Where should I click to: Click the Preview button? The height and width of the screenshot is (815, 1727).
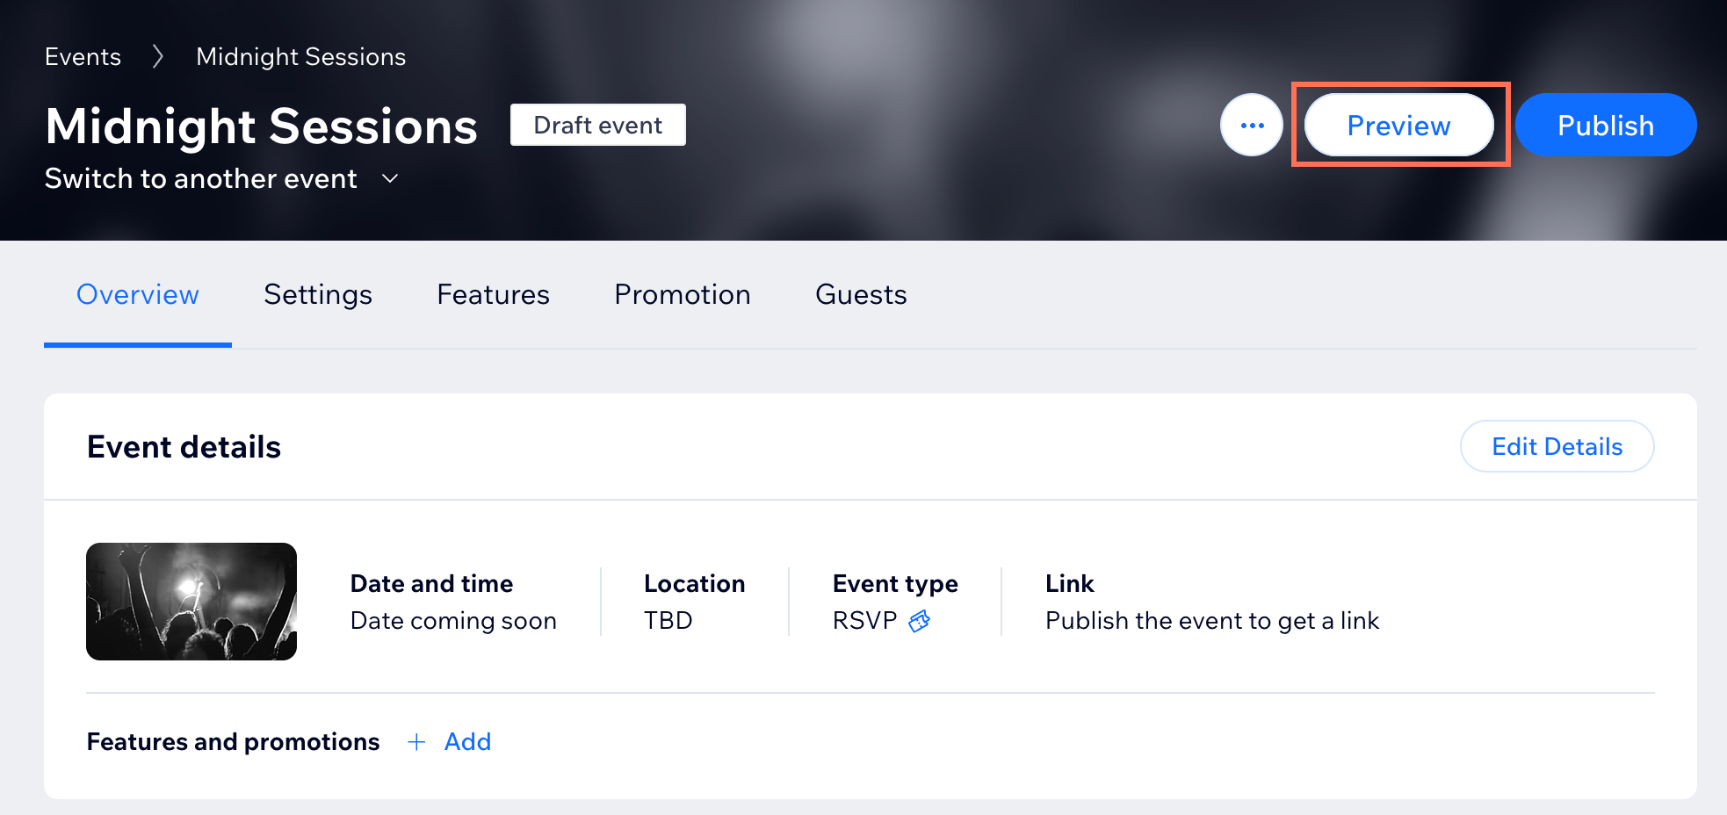click(1399, 125)
